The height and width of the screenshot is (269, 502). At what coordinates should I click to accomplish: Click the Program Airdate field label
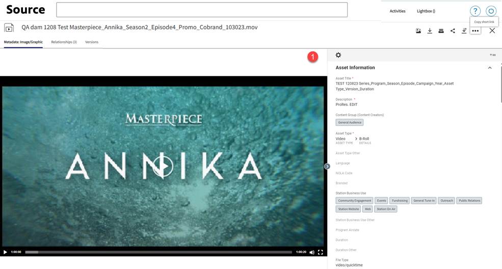tap(348, 230)
